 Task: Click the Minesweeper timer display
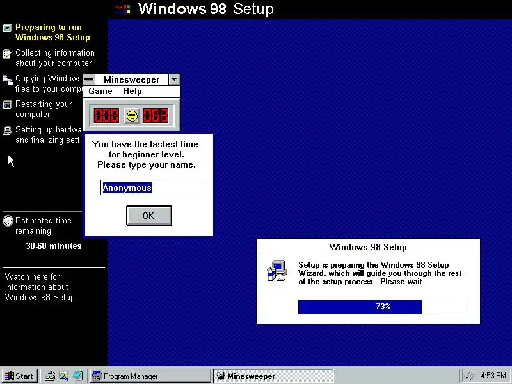156,116
